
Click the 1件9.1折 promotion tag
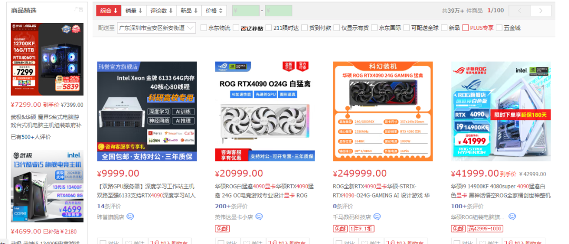click(361, 229)
